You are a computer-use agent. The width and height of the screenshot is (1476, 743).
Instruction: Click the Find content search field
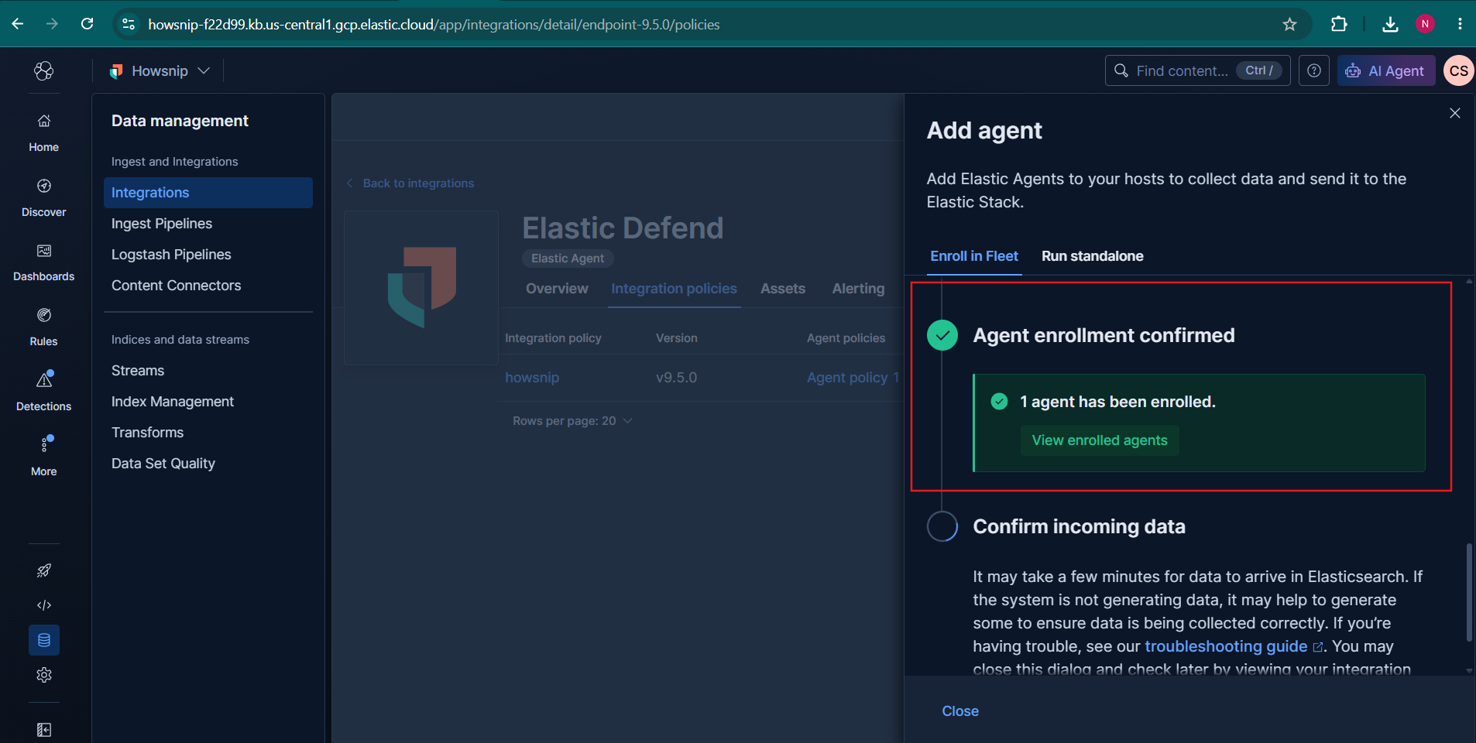click(1197, 71)
